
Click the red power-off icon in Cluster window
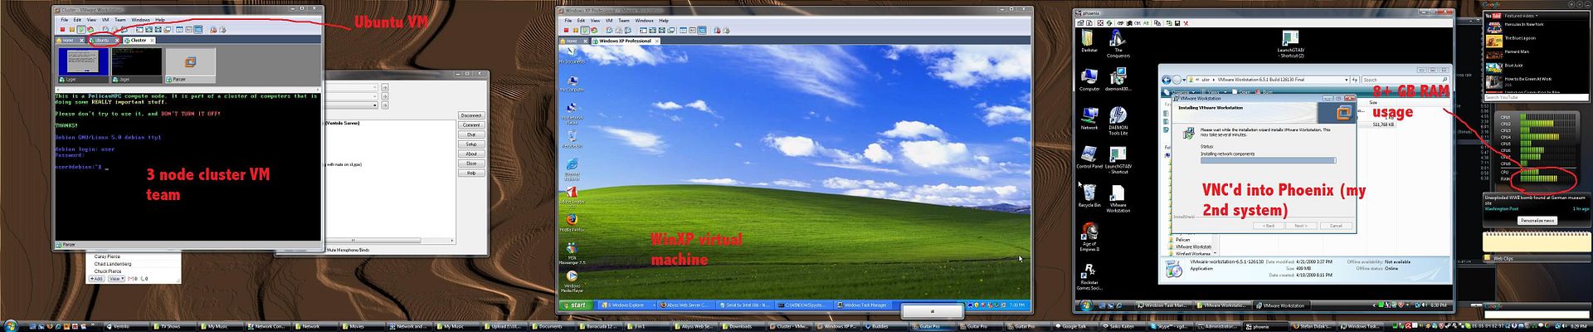[x=62, y=30]
